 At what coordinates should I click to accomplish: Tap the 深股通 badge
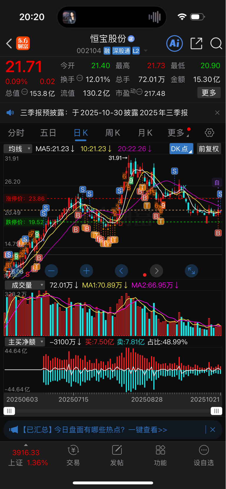pyautogui.click(x=121, y=51)
